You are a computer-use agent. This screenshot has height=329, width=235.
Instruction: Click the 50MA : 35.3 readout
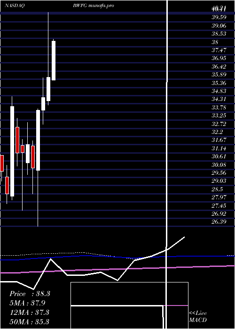pyautogui.click(x=30, y=321)
